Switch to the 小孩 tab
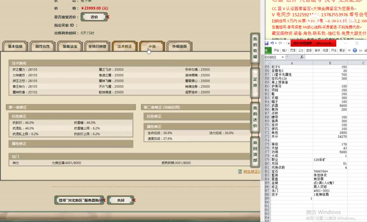Viewport: 367px width, 222px height. click(x=151, y=46)
